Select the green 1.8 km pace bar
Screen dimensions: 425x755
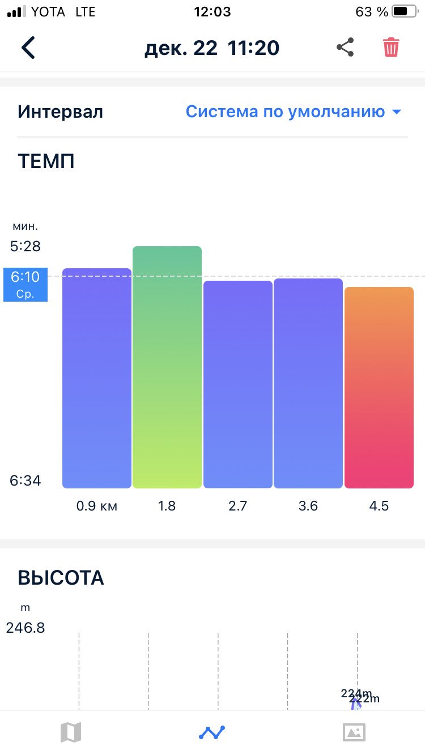point(167,367)
